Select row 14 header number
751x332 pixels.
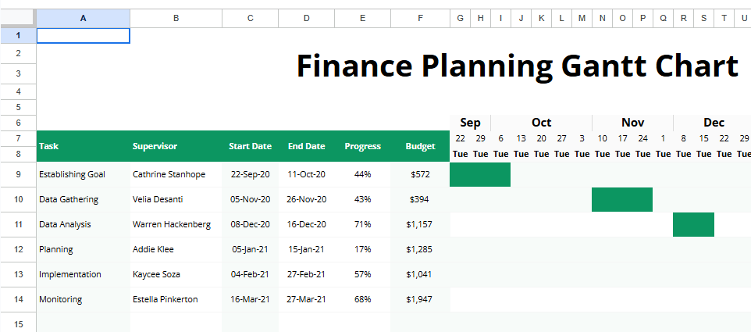point(18,299)
